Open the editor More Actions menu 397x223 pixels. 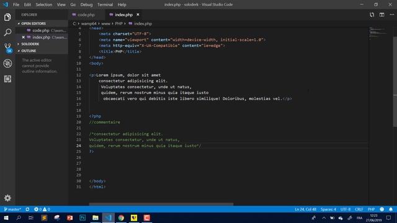[x=392, y=15]
